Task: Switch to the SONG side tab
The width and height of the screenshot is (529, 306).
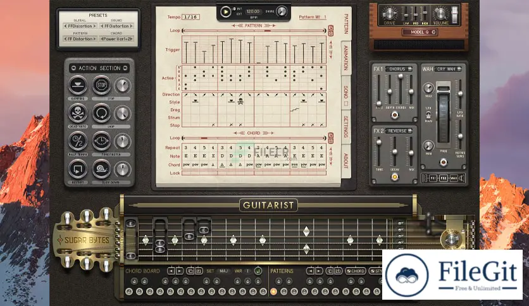Action: (x=345, y=93)
